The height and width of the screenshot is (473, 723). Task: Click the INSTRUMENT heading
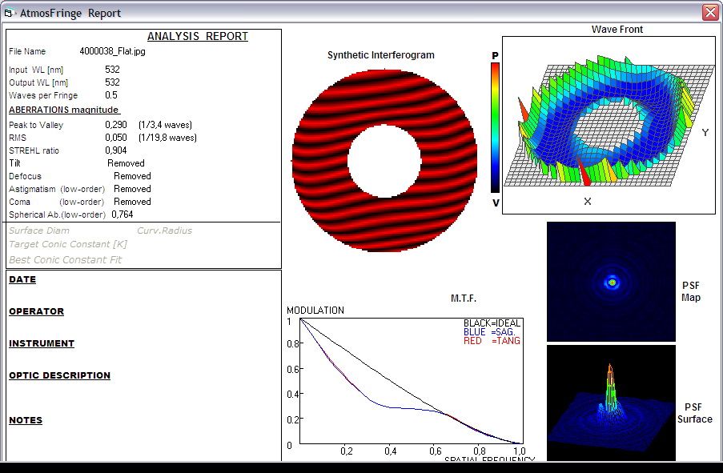point(42,344)
